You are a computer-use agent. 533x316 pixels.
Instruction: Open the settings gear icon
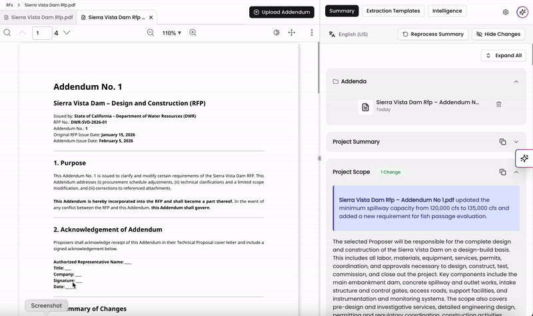(506, 12)
